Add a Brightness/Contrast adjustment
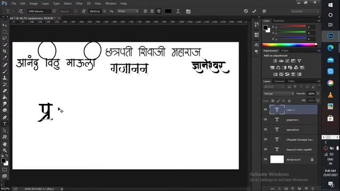 click(x=275, y=61)
